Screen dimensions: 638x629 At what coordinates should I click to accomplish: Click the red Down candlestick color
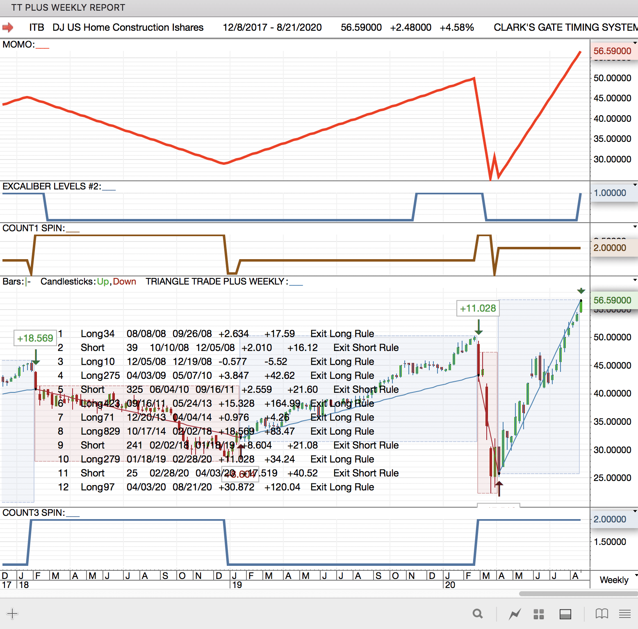pyautogui.click(x=125, y=281)
